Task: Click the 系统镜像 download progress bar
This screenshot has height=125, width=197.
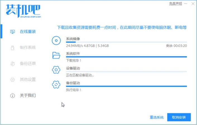Action: [x=126, y=42]
